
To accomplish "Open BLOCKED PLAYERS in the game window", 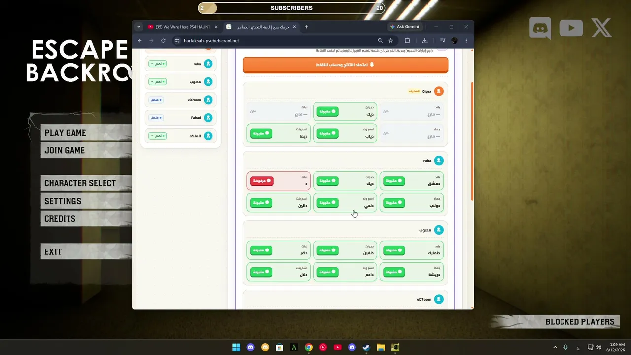I will click(x=580, y=322).
